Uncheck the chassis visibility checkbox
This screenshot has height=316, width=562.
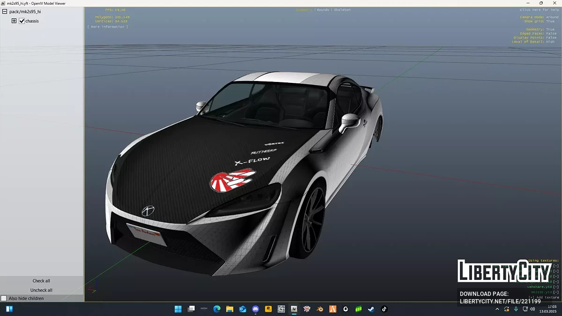[x=22, y=21]
